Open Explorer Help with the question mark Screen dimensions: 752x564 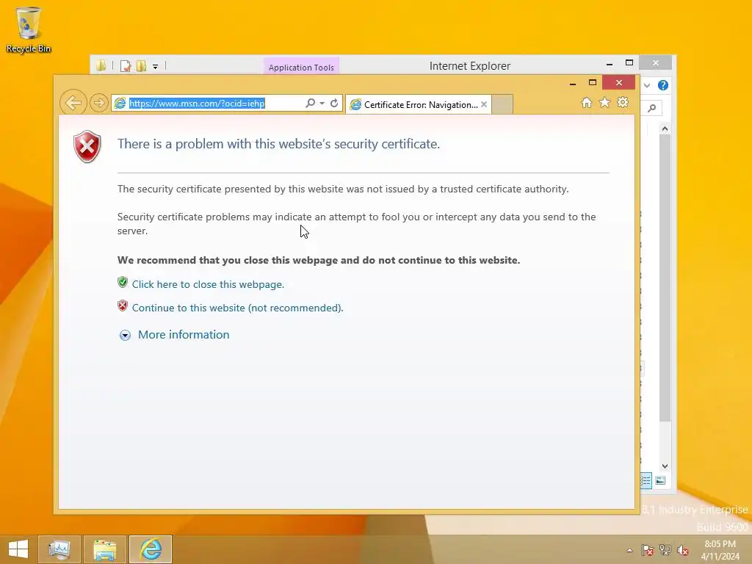click(663, 85)
